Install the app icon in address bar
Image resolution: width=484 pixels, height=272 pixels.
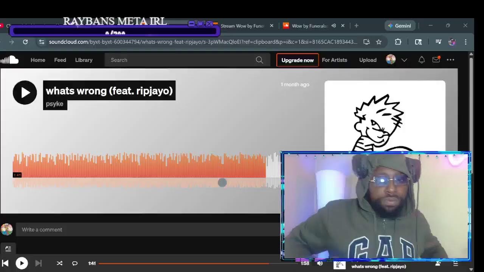[366, 42]
